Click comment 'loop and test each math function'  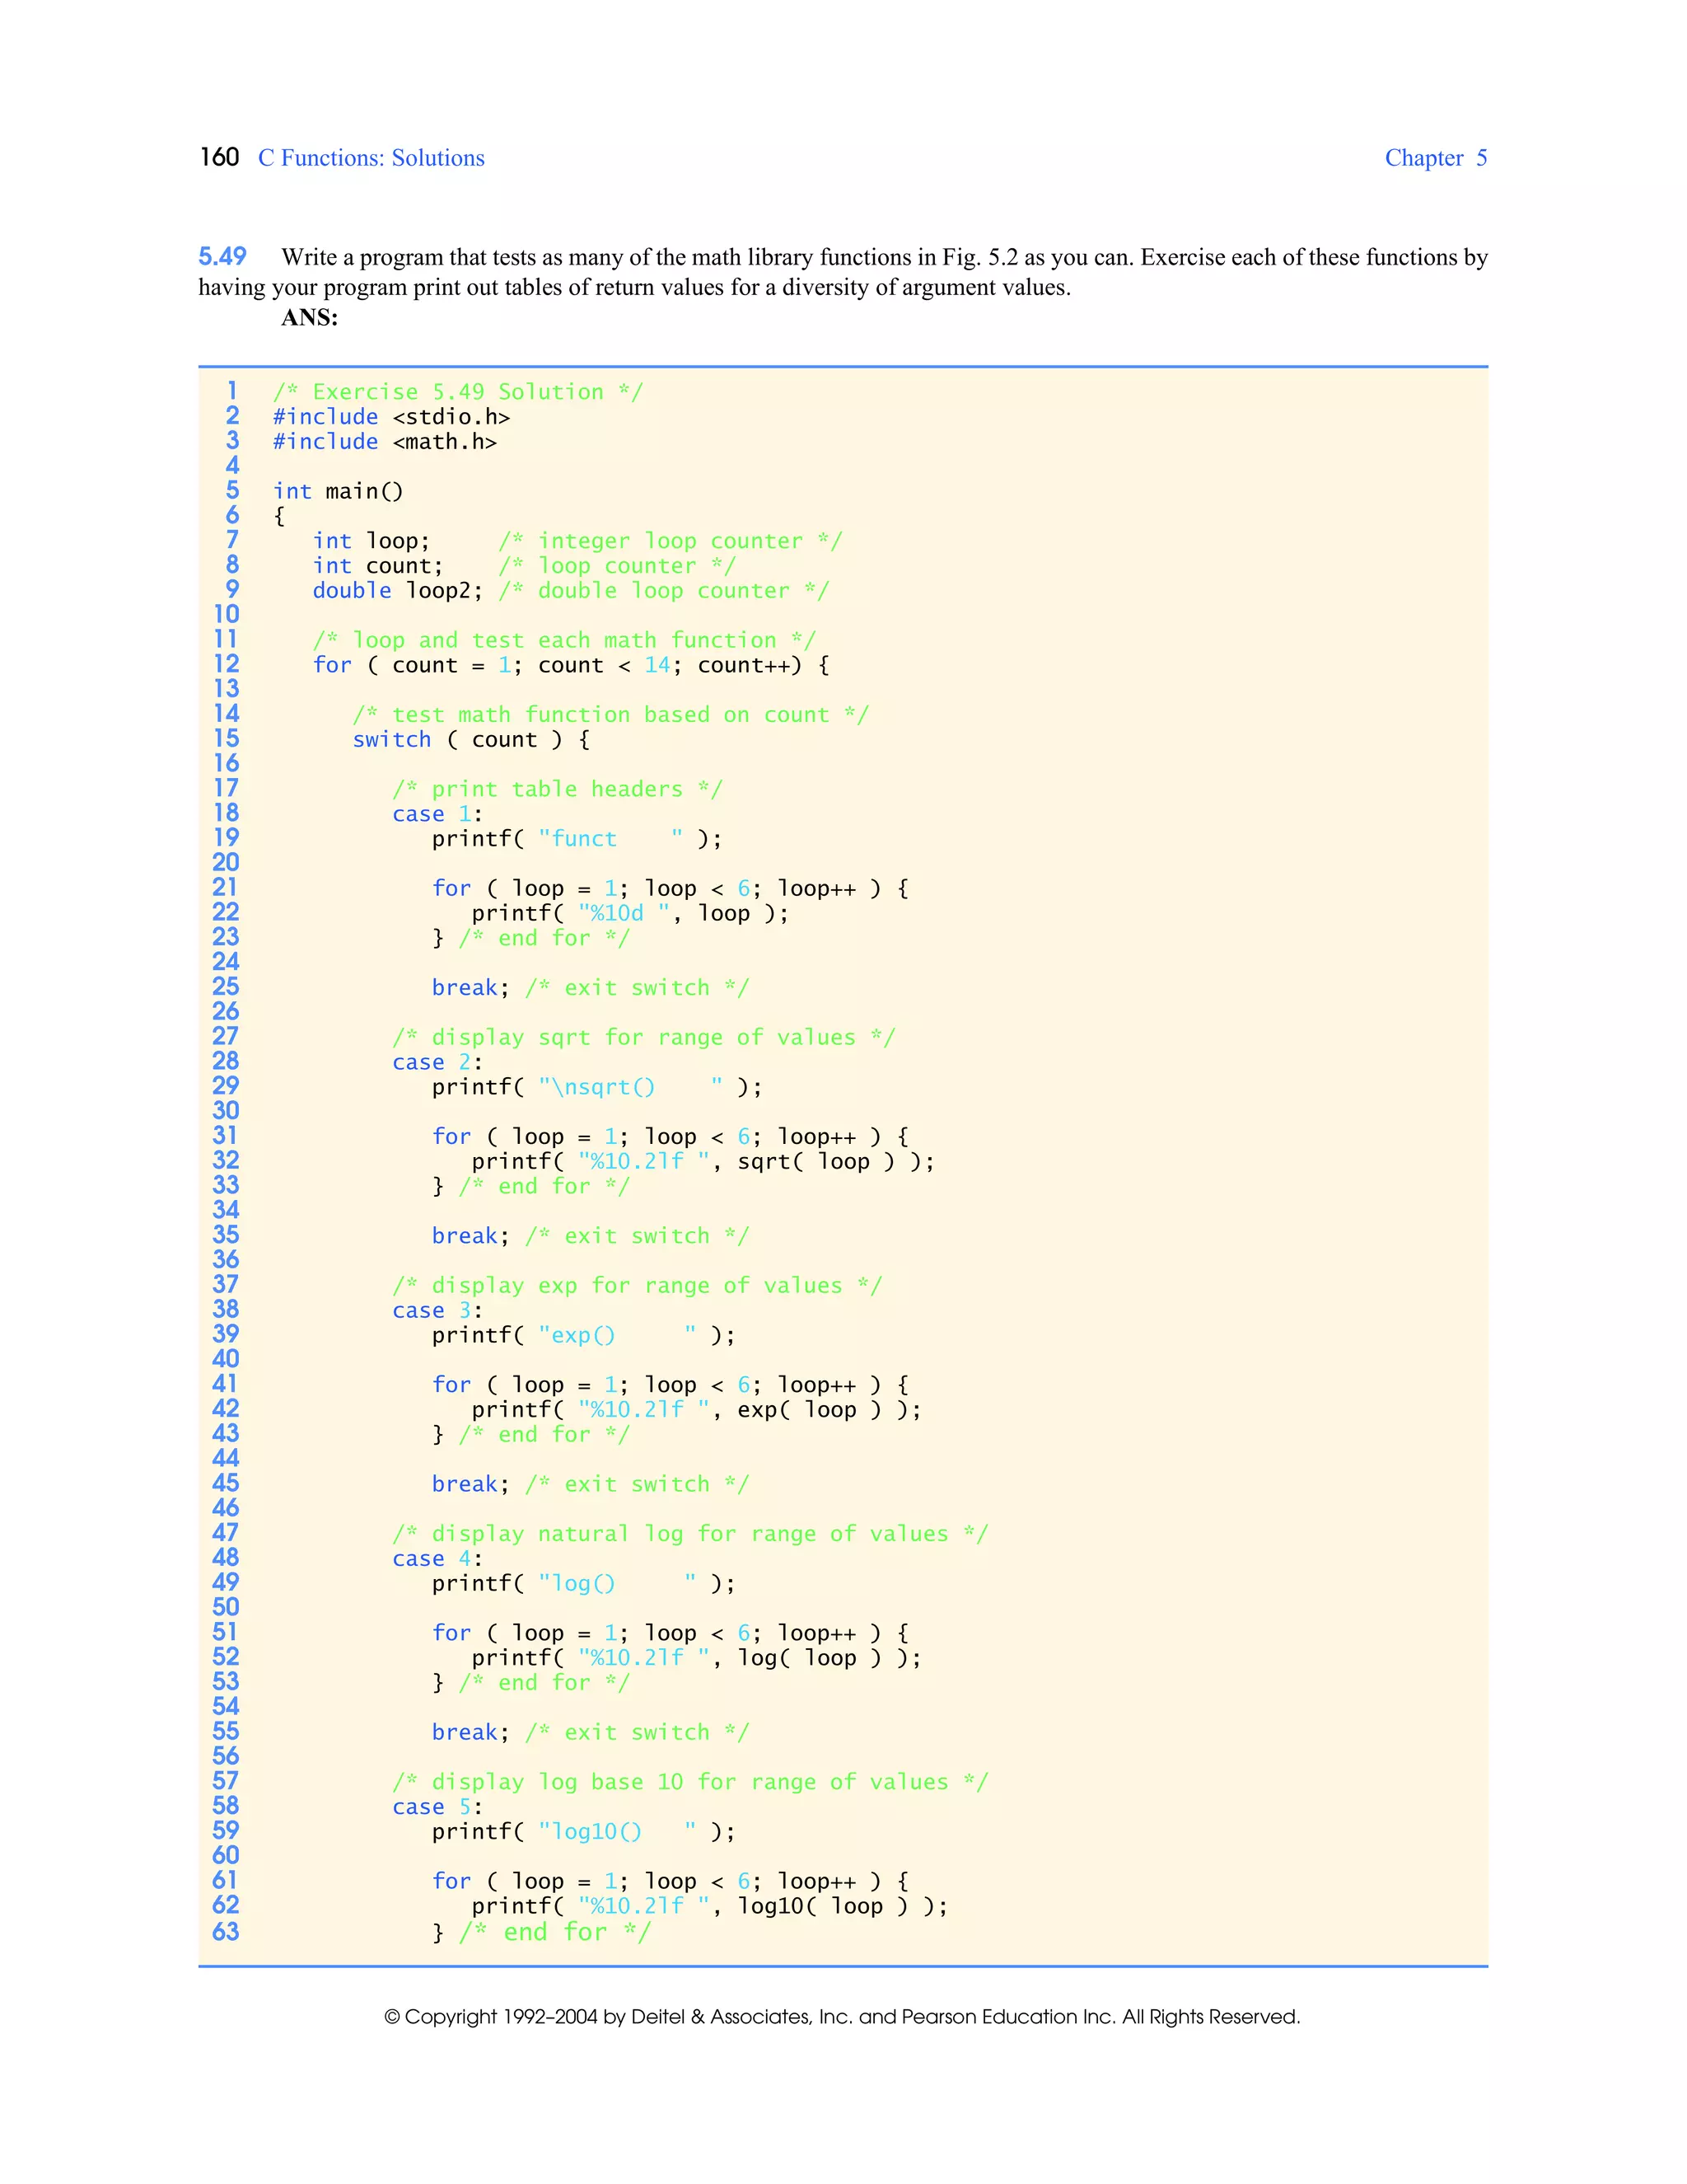563,640
